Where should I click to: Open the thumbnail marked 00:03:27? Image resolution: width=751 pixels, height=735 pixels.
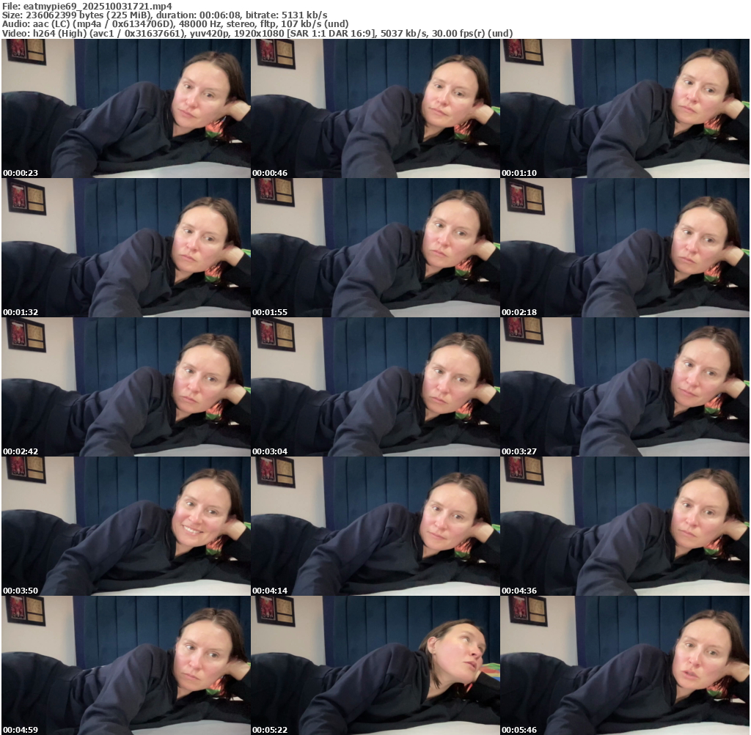[x=625, y=387]
